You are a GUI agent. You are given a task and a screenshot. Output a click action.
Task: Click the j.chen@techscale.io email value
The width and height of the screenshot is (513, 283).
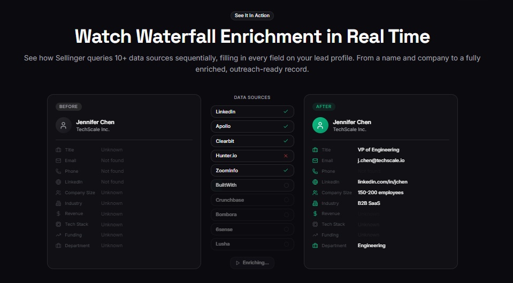pos(381,160)
